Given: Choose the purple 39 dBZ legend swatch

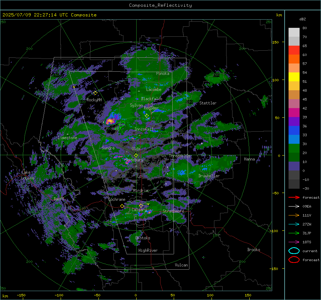Looking at the screenshot, I should [x=294, y=121].
